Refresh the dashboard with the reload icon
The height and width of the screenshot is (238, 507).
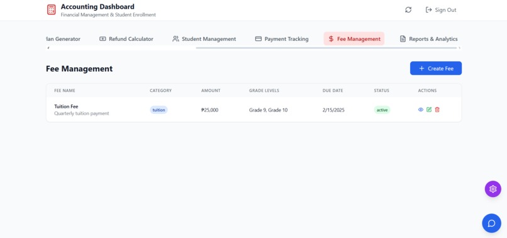pos(408,9)
